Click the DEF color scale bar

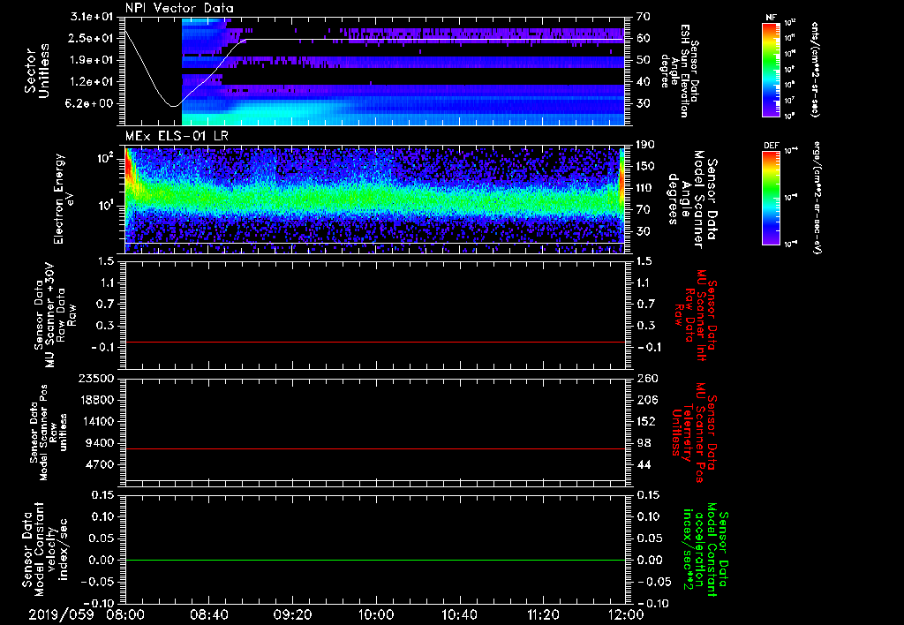point(771,198)
